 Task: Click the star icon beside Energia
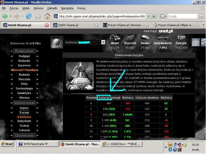click(x=196, y=42)
